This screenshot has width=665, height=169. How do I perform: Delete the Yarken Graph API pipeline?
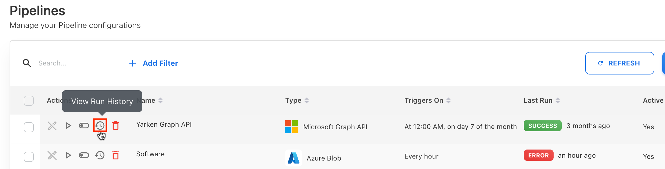116,126
